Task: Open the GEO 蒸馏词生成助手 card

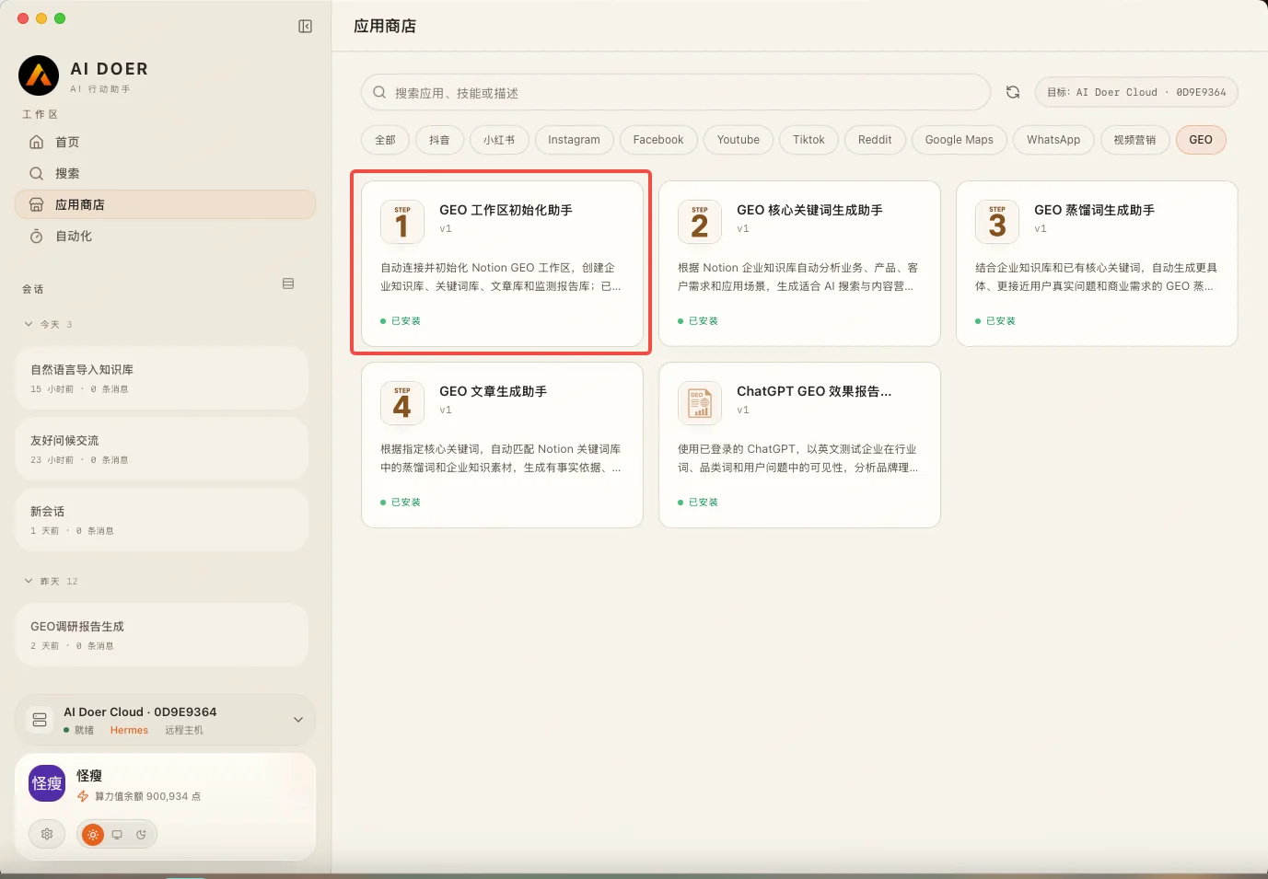Action: coord(1097,263)
